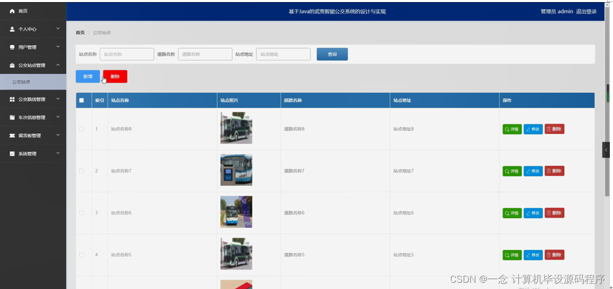Image resolution: width=613 pixels, height=289 pixels.
Task: View 详情 for 站点名称6
Action: 512,213
